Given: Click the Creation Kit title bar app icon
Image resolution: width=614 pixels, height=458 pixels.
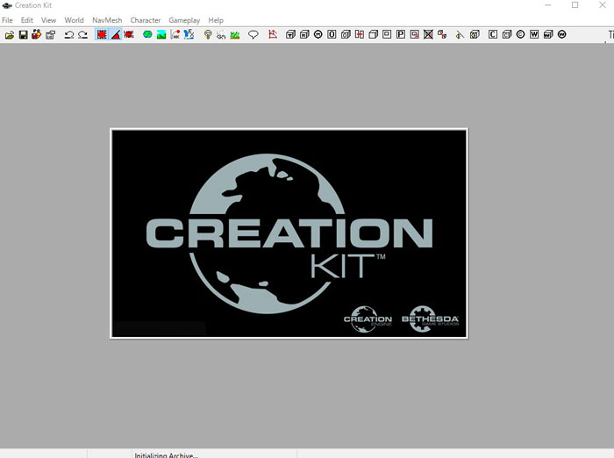Looking at the screenshot, I should pyautogui.click(x=7, y=5).
